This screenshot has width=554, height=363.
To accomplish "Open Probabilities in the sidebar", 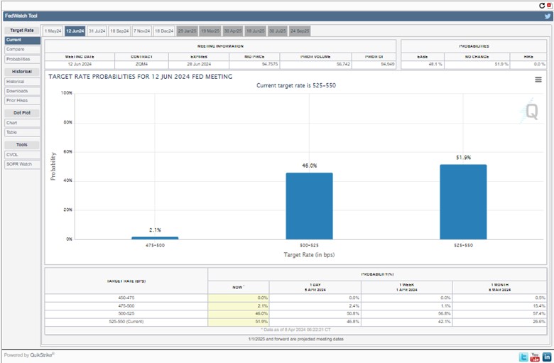I will pyautogui.click(x=22, y=60).
